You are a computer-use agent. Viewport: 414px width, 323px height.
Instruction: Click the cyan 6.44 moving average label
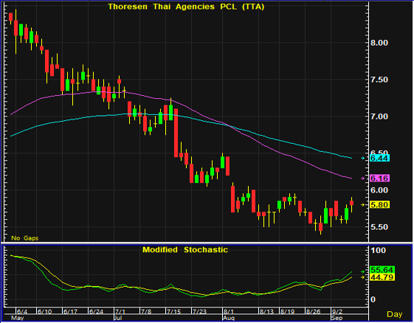(x=379, y=158)
